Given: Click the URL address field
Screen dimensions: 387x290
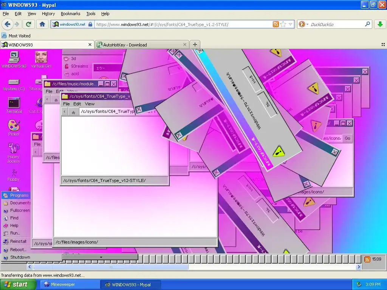Looking at the screenshot, I should [x=184, y=25].
